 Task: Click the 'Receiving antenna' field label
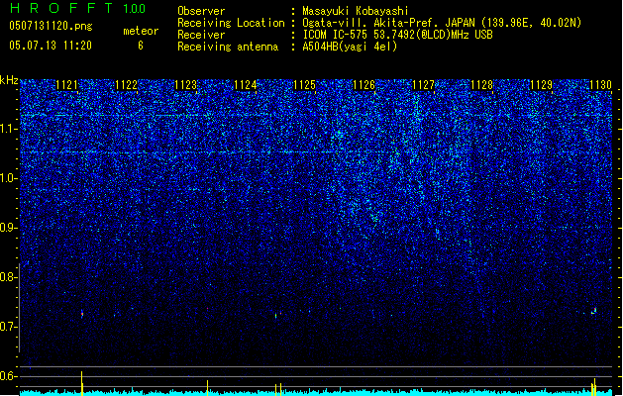[228, 47]
